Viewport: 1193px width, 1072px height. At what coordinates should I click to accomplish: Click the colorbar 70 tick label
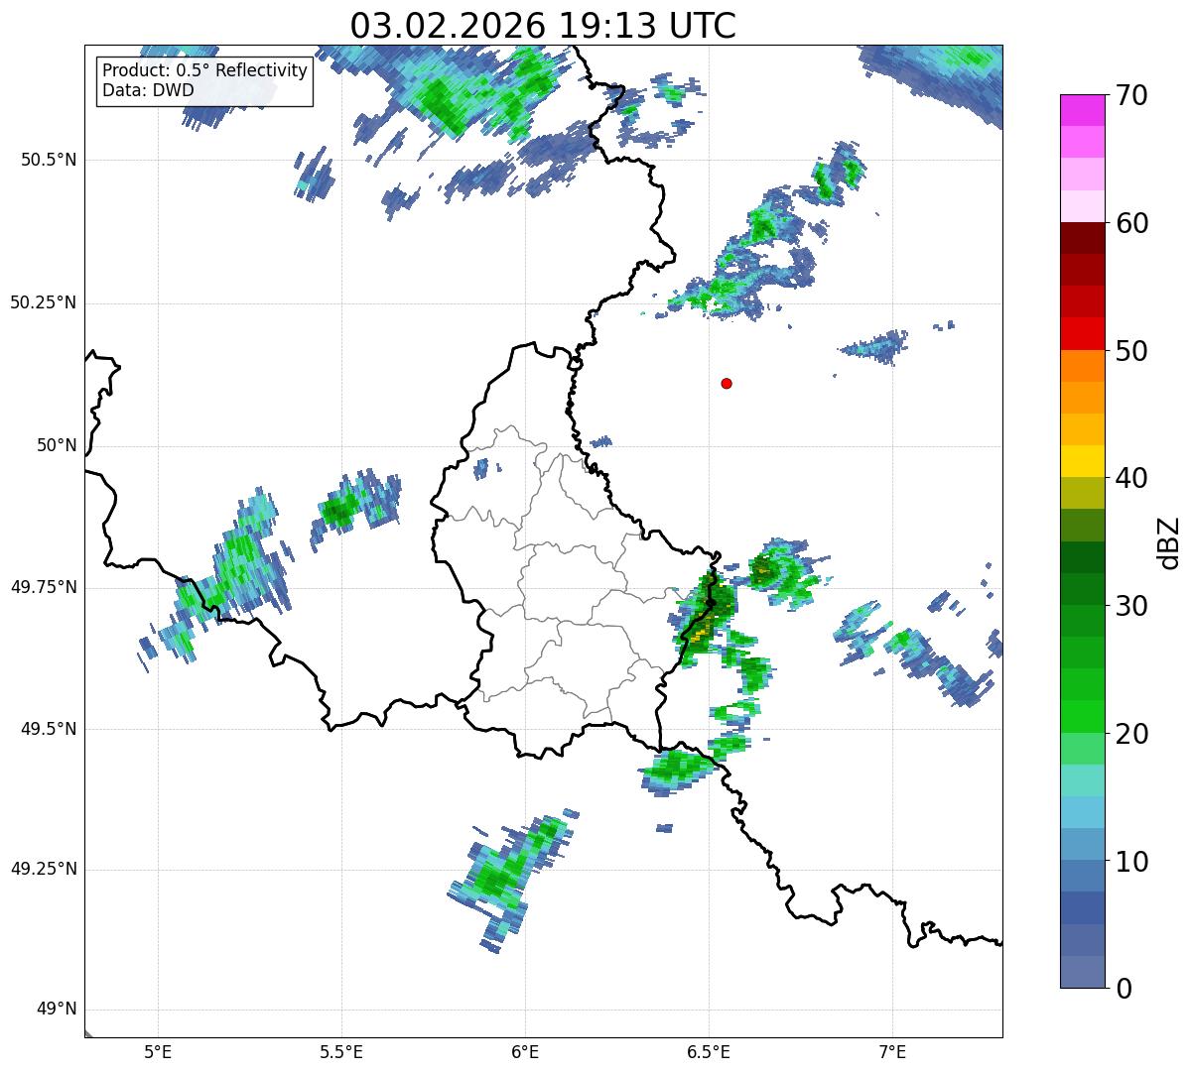tap(1131, 95)
